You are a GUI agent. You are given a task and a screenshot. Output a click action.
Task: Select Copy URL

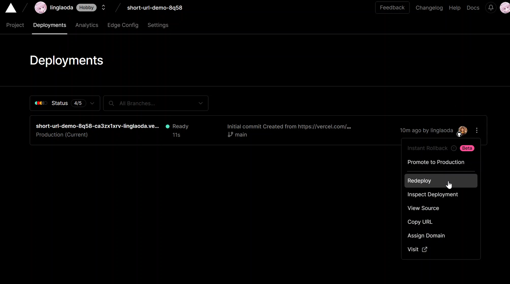tap(441, 222)
